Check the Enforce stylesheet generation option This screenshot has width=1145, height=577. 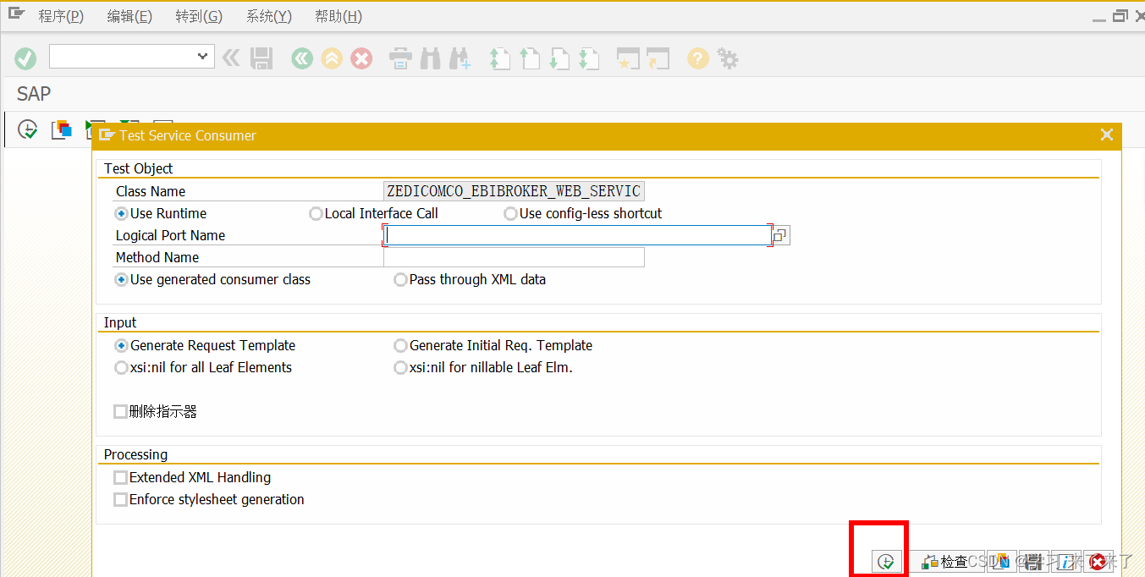click(x=120, y=499)
